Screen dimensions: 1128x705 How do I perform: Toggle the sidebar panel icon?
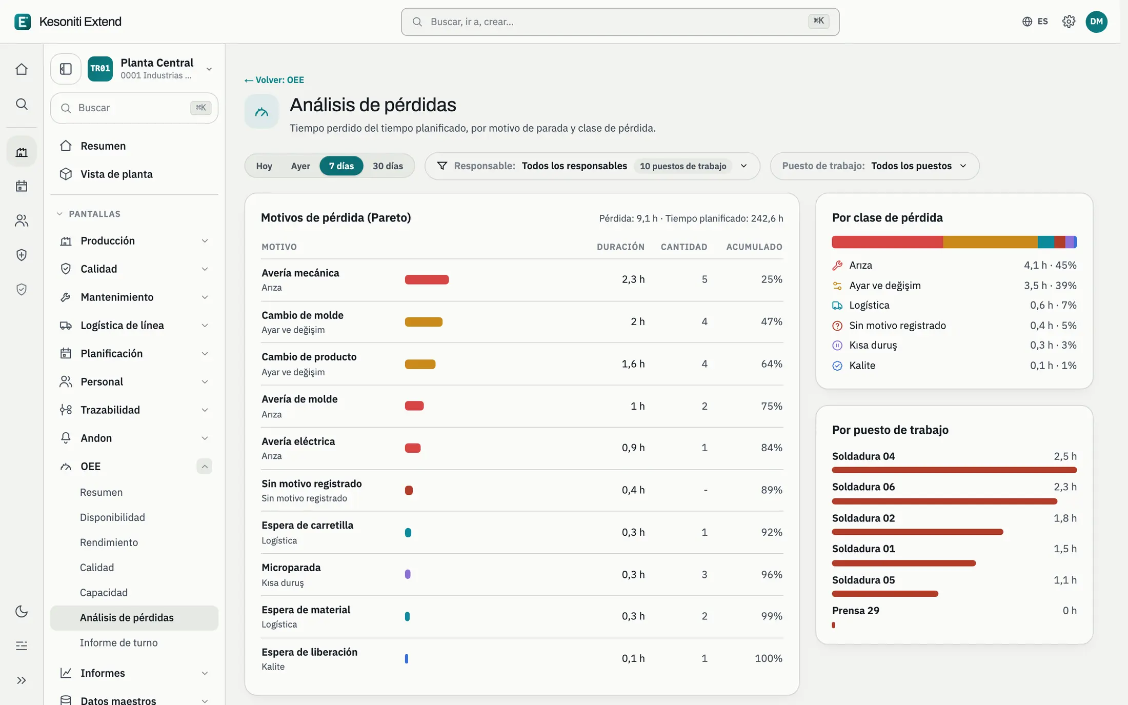[66, 69]
